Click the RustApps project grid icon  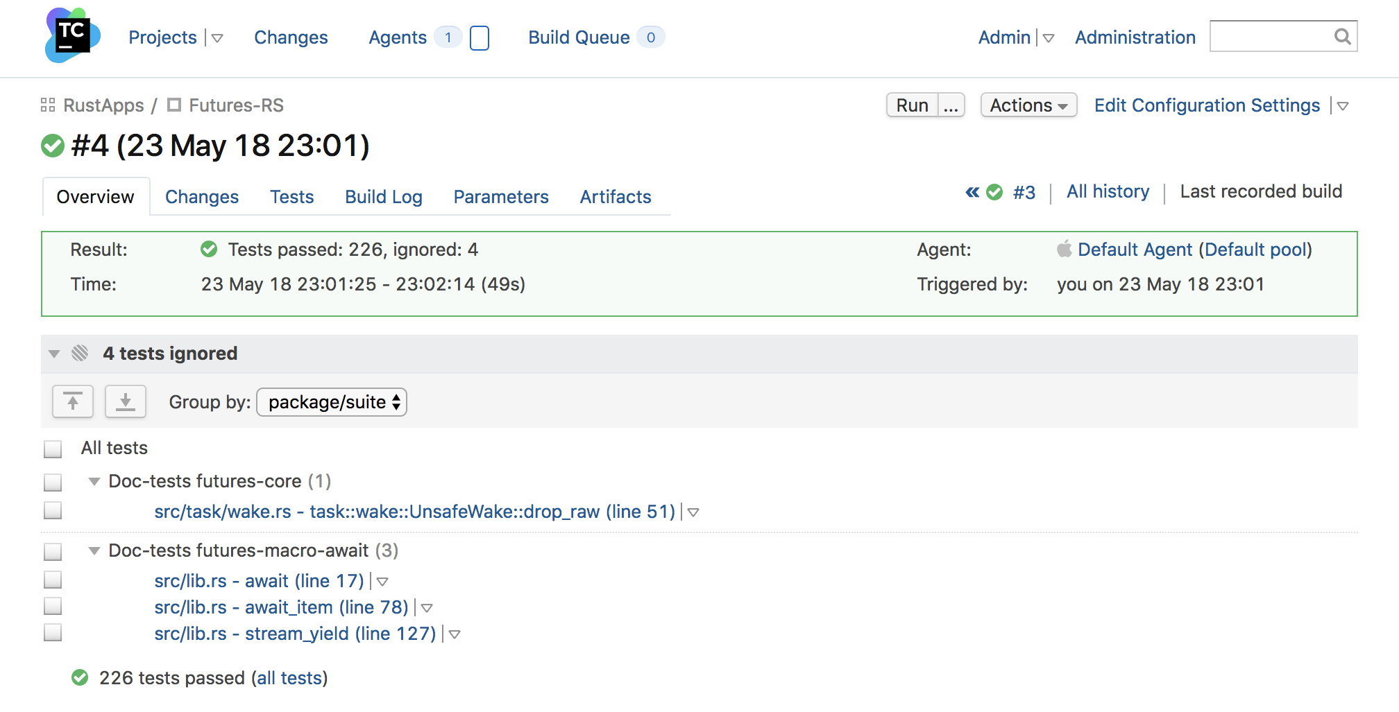point(48,105)
